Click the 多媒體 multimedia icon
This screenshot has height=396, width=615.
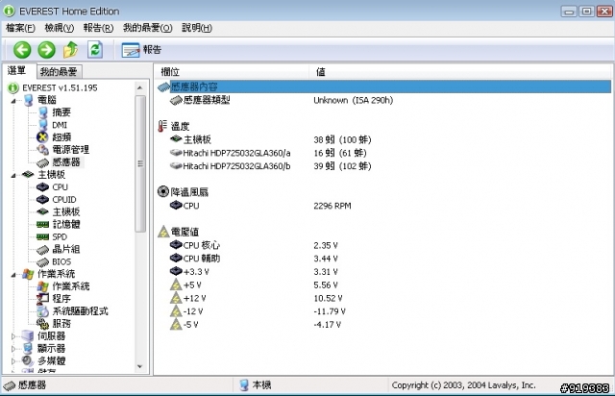click(28, 361)
